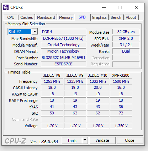Minimize the CPU-Z window

[x=104, y=7]
